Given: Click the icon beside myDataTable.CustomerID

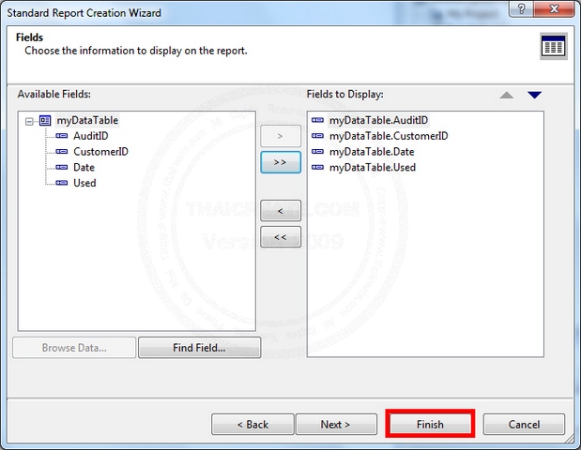Looking at the screenshot, I should pos(317,136).
